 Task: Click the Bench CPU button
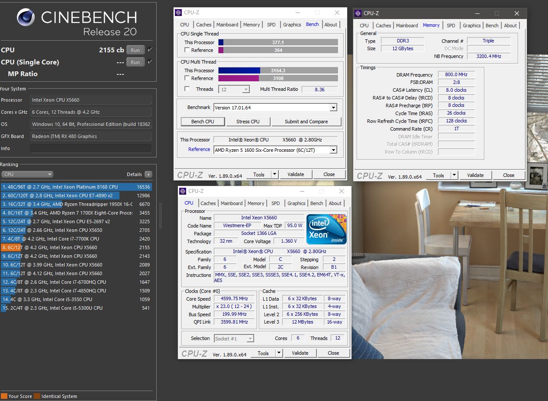(203, 122)
